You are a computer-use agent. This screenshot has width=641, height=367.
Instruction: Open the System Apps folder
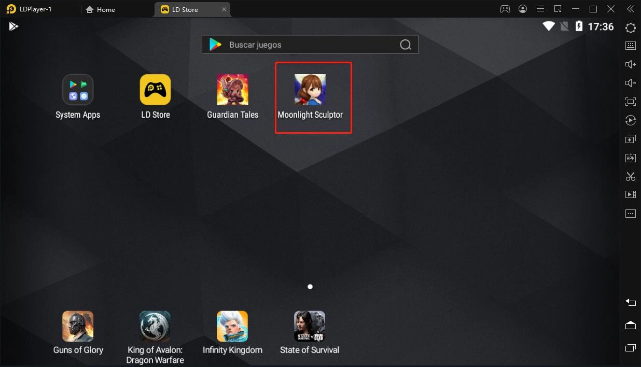pyautogui.click(x=78, y=97)
